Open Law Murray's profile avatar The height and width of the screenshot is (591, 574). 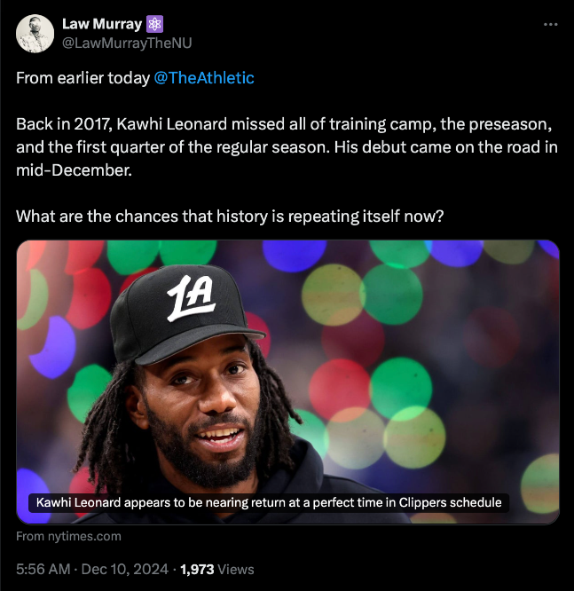pos(34,33)
